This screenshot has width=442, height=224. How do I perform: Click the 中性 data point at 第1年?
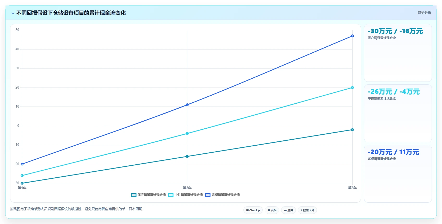(x=22, y=176)
